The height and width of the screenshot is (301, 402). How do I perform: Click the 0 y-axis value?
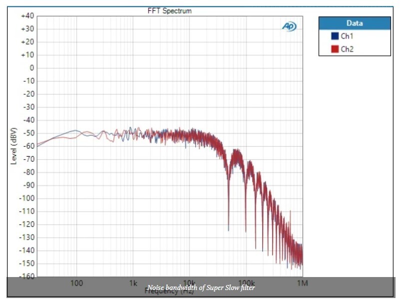pyautogui.click(x=32, y=68)
